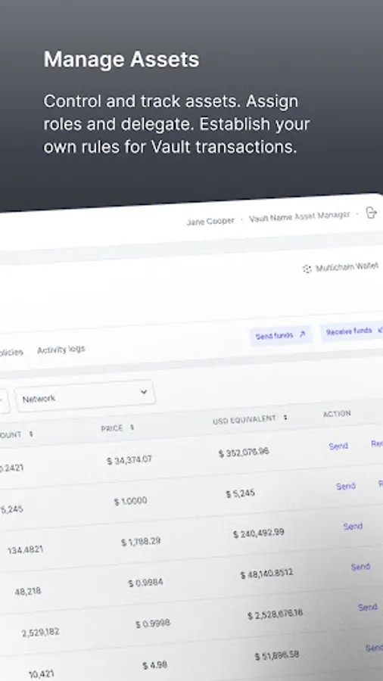Sort by the USD EQUIVALENT column arrows
The width and height of the screenshot is (383, 681).
(x=285, y=418)
